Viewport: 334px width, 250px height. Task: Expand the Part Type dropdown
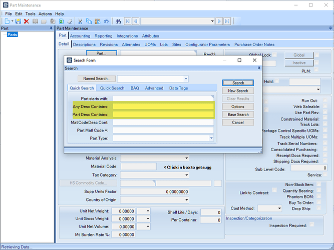pyautogui.click(x=211, y=138)
